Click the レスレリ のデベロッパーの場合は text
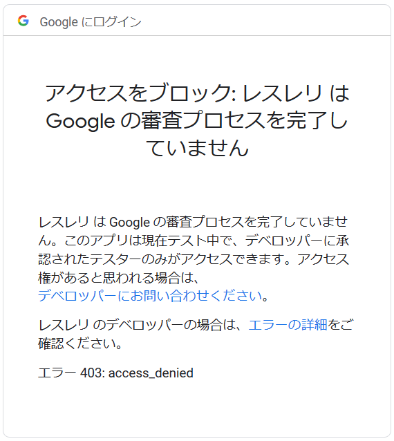394x441 pixels. [140, 325]
